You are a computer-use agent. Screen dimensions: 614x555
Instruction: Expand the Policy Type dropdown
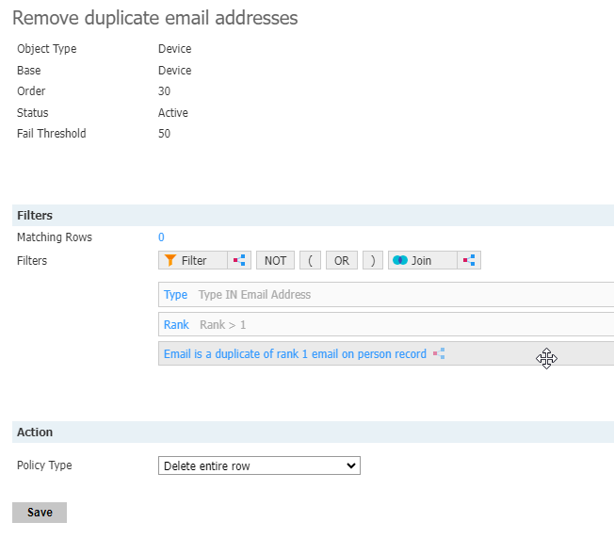(x=259, y=465)
